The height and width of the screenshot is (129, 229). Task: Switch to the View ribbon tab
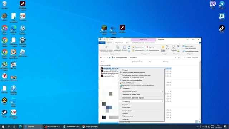tap(127, 43)
